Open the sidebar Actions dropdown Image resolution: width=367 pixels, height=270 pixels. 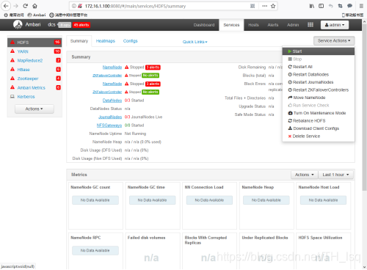click(x=34, y=109)
